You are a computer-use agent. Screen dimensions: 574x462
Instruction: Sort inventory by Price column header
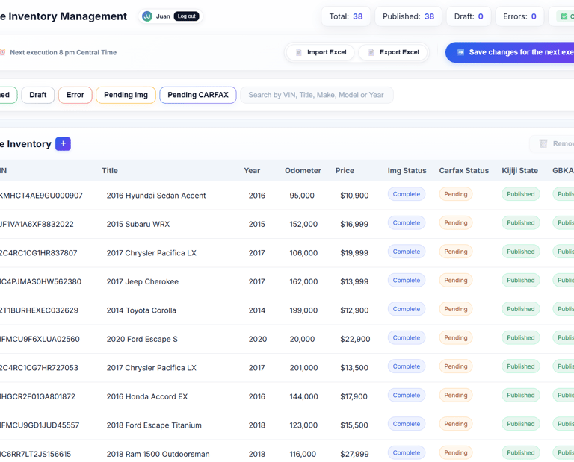(345, 171)
